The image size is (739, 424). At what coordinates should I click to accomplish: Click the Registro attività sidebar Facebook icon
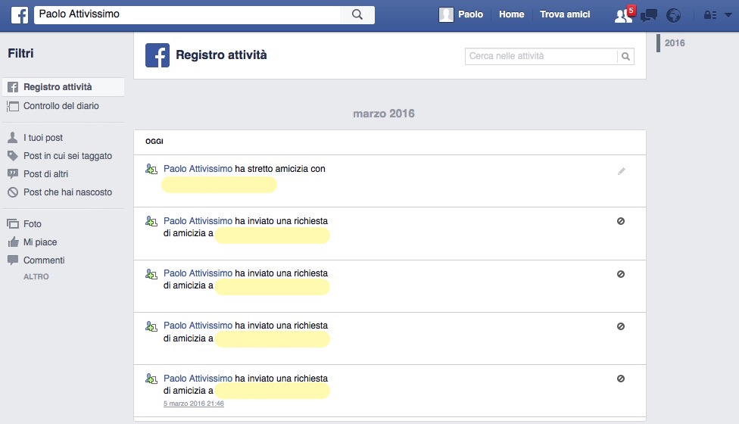(13, 87)
